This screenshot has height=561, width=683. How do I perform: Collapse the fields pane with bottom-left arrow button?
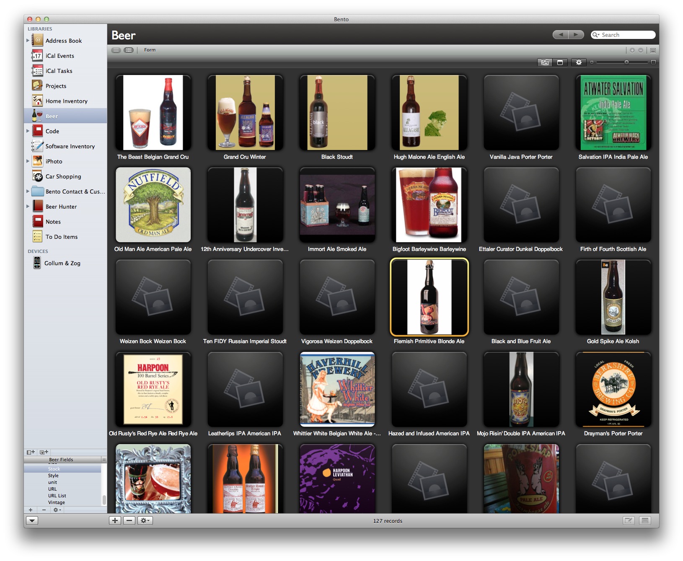coord(32,520)
